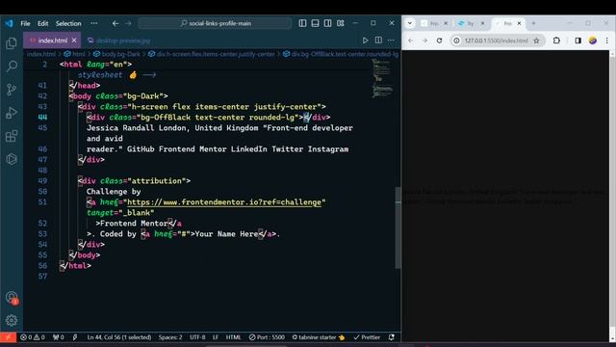Viewport: 616px width, 347px height.
Task: Close the active browser tab
Action: point(519,23)
